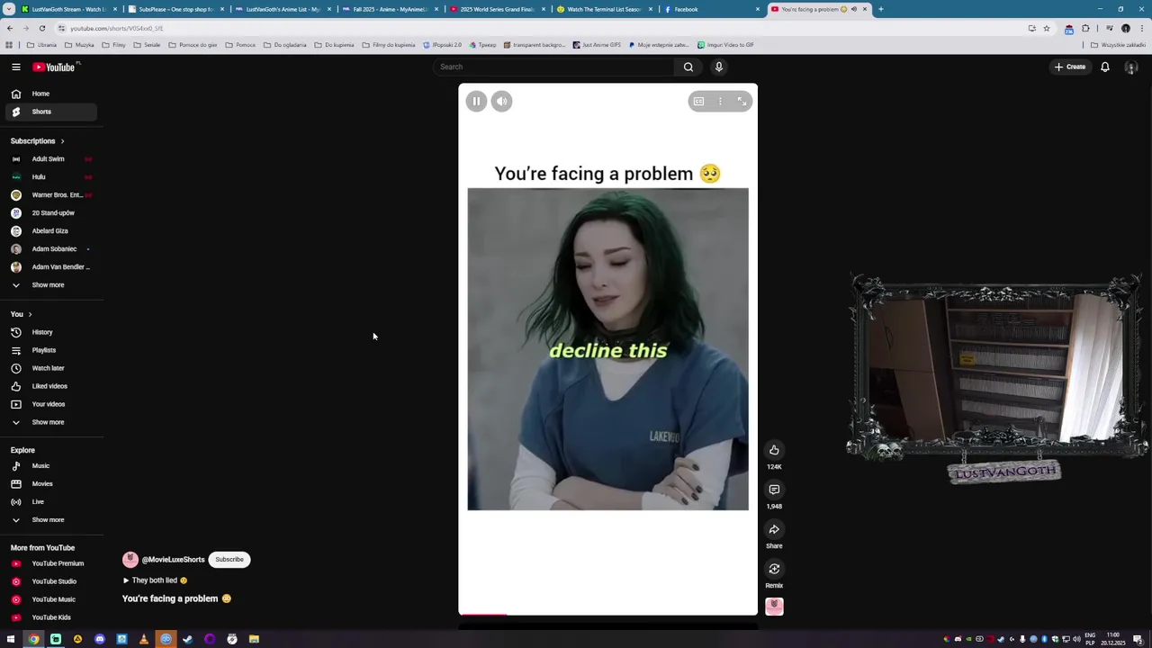Open the notifications bell
The height and width of the screenshot is (648, 1152).
click(1104, 67)
